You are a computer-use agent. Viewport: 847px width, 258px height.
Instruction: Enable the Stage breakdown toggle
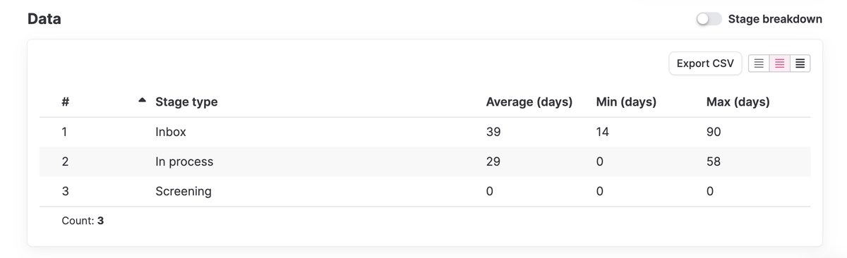pos(709,19)
